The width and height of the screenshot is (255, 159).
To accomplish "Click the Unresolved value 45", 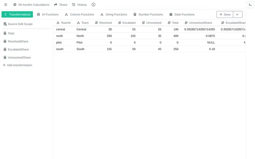I will tap(160, 49).
